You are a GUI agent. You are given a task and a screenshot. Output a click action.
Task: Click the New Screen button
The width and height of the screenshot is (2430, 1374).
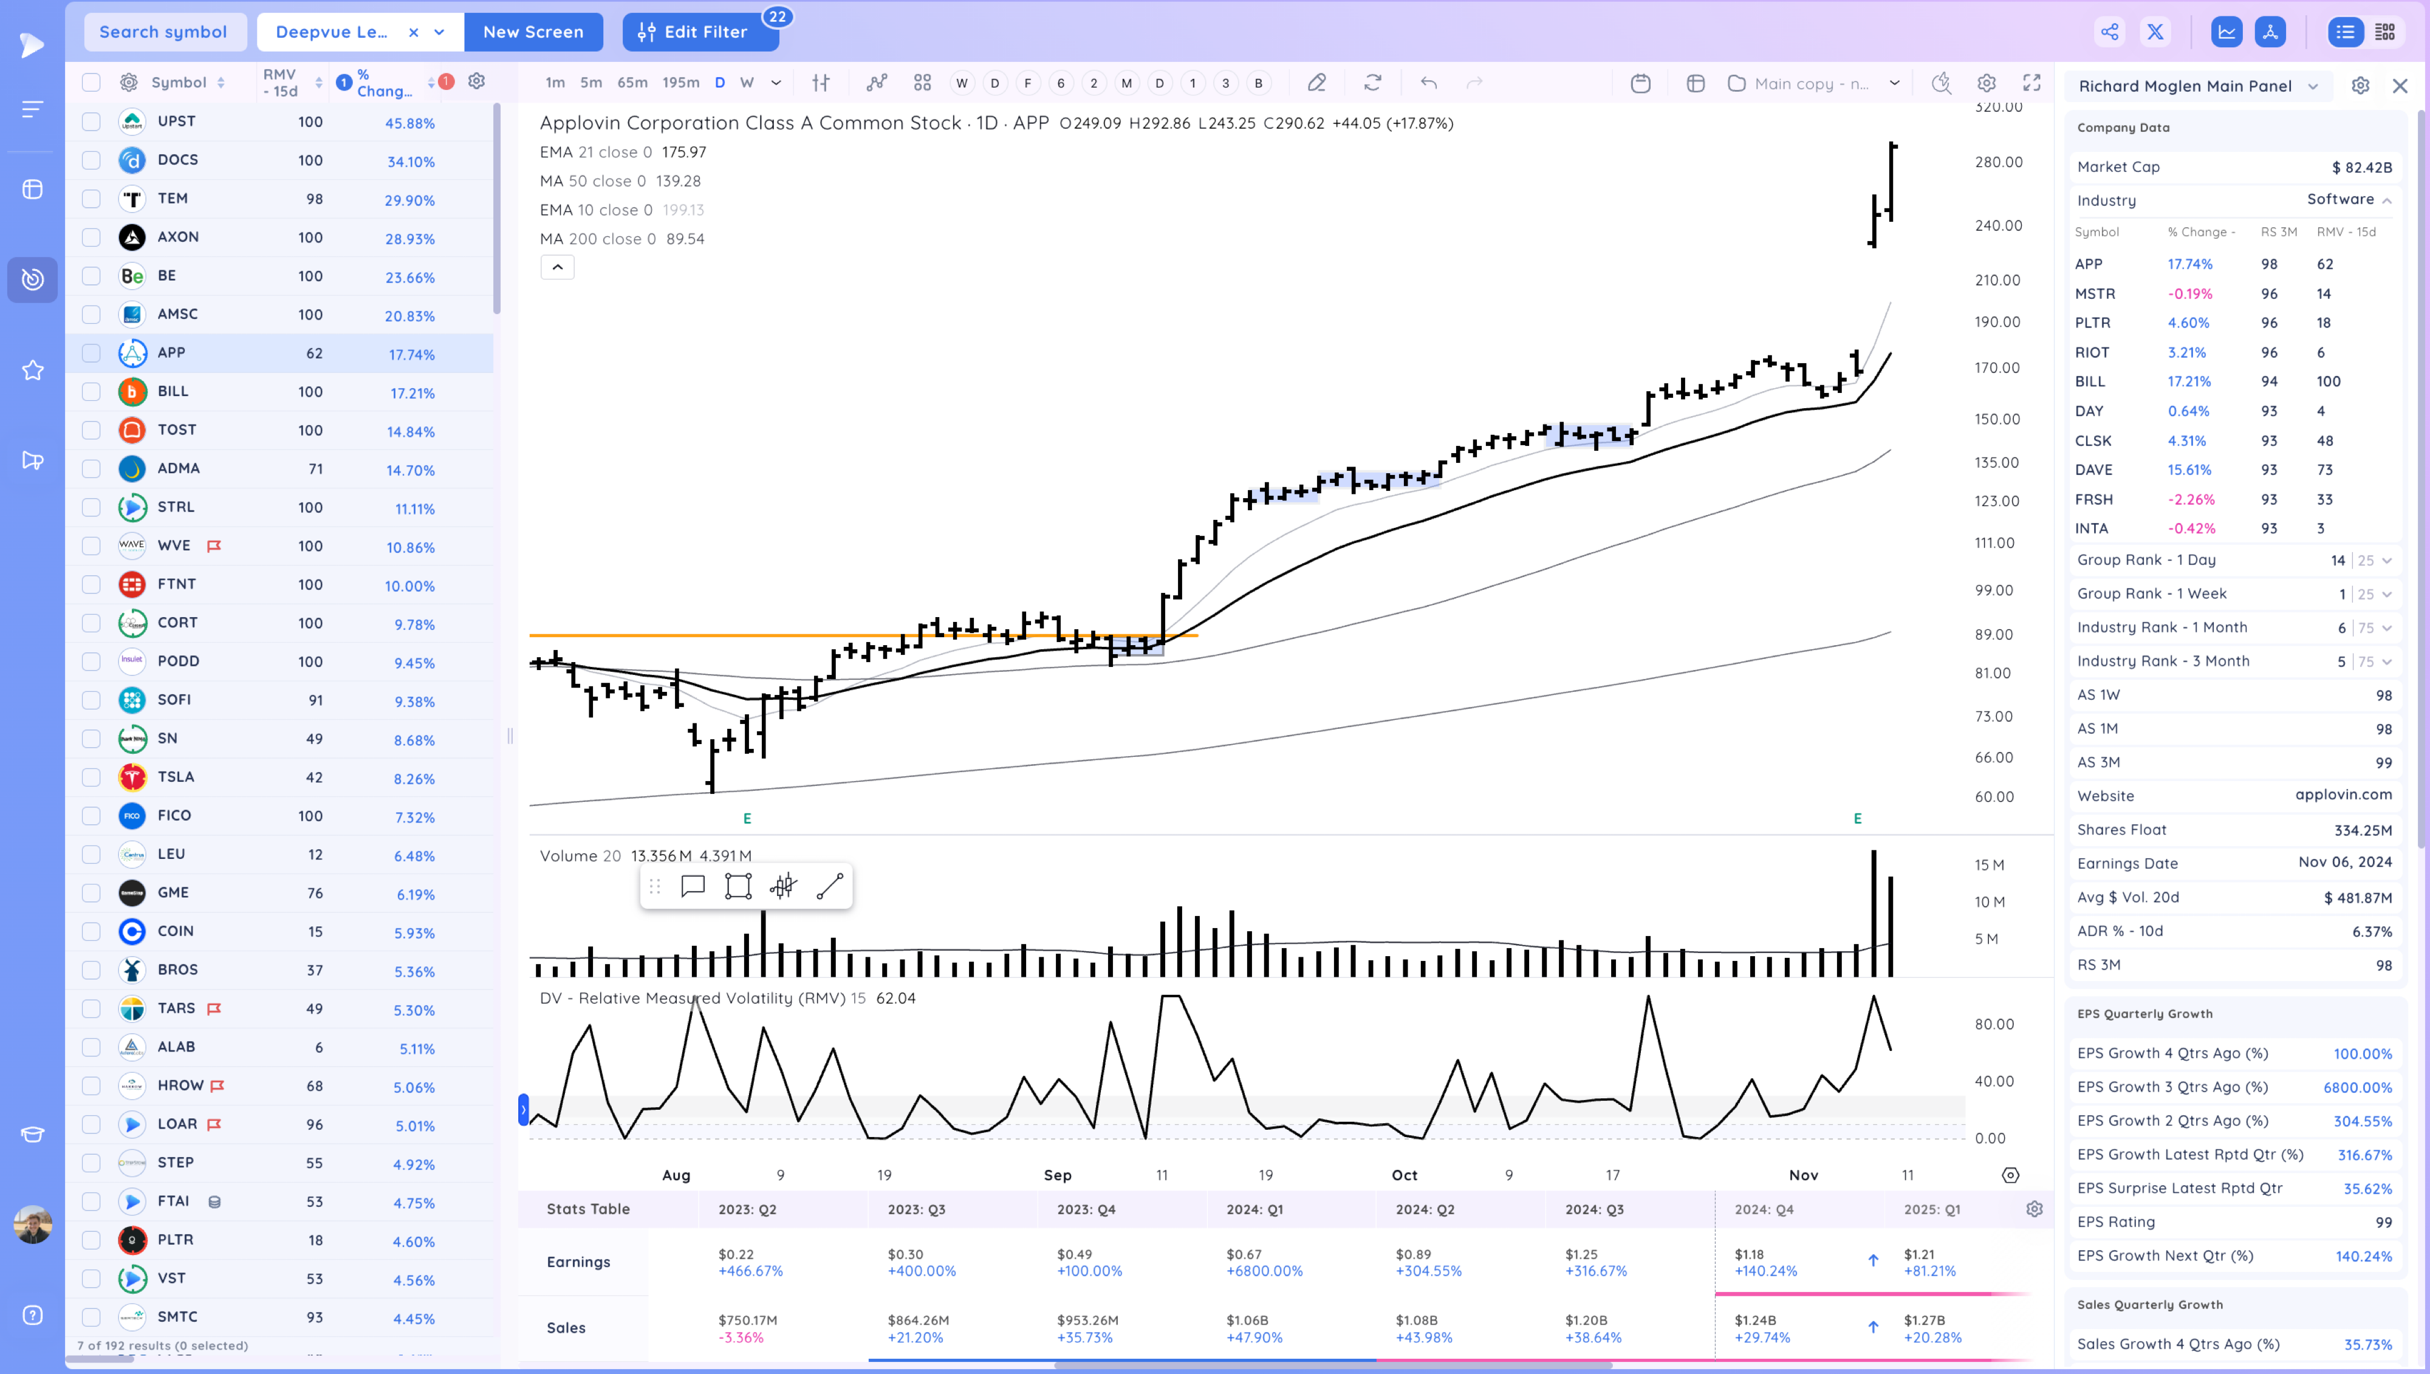(533, 32)
